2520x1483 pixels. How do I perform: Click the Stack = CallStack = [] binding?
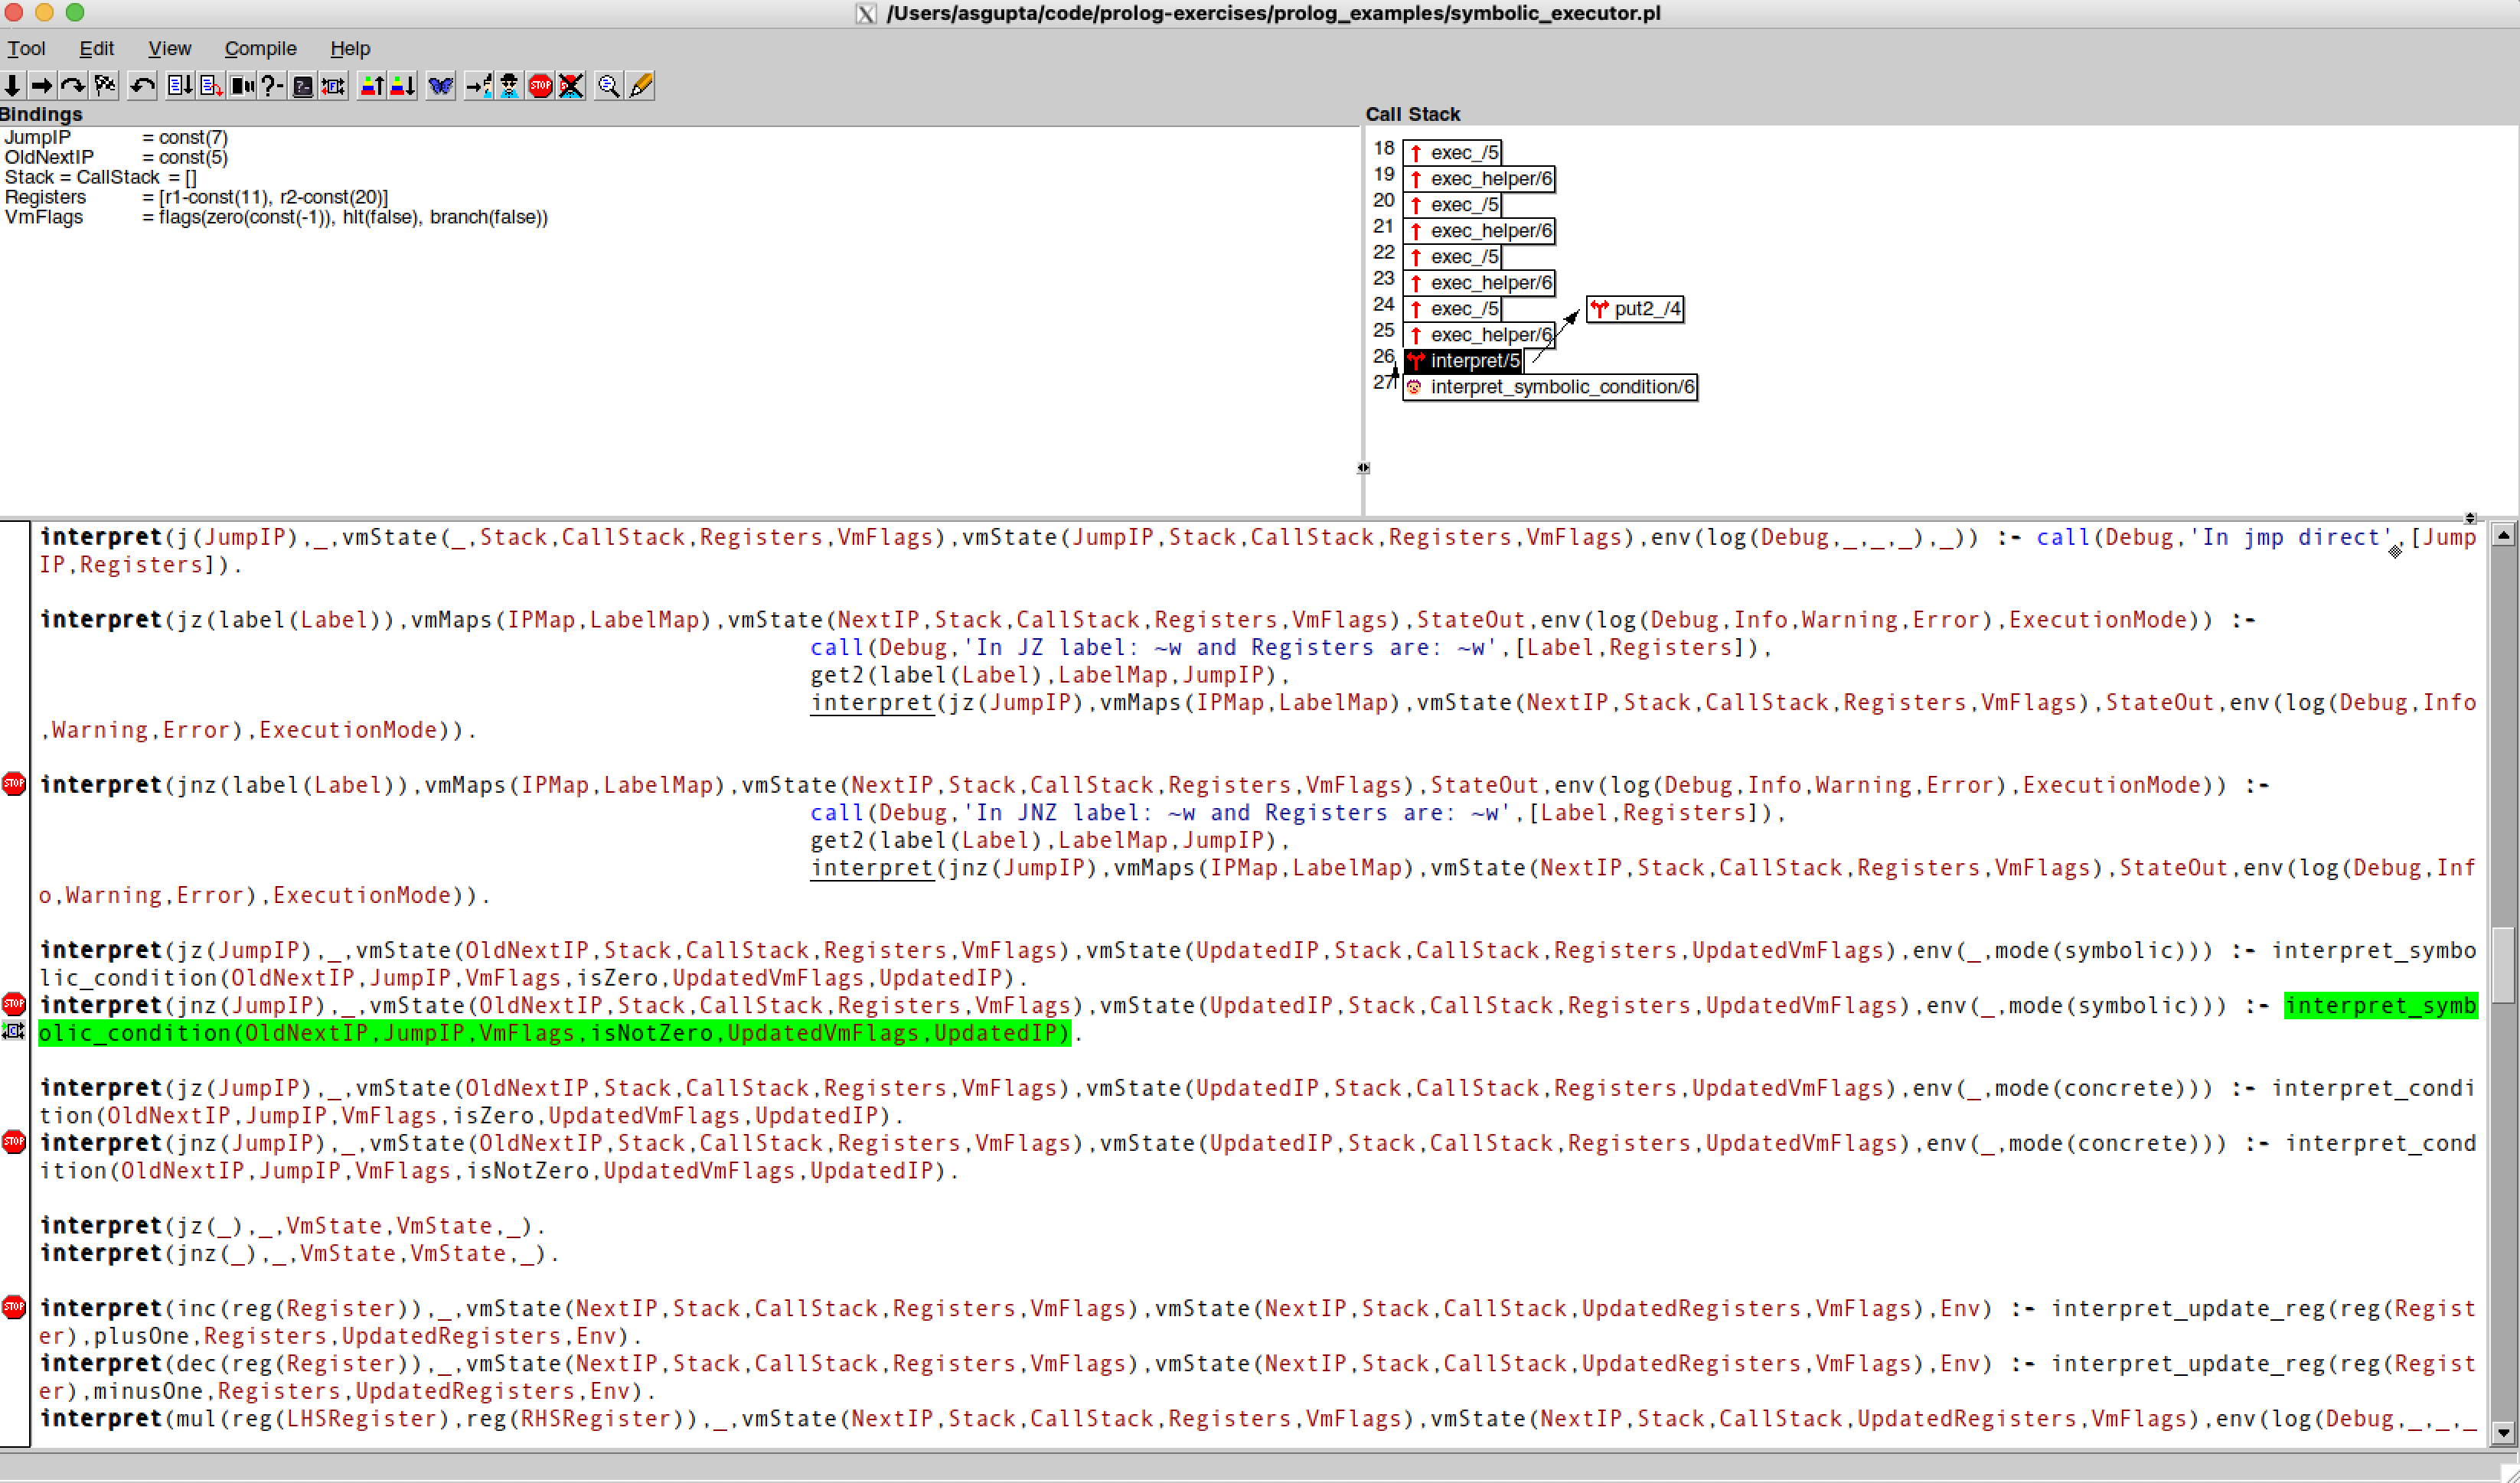[x=100, y=177]
